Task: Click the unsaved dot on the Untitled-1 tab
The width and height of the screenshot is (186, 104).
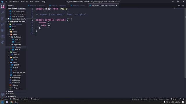Action: point(117,5)
